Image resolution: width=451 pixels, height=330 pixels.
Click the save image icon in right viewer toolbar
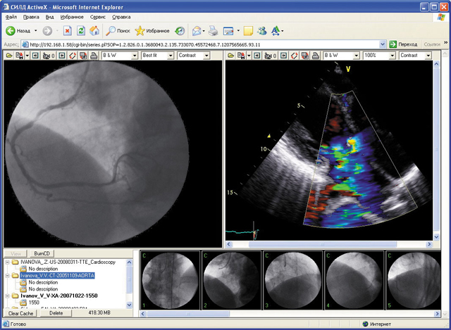click(x=241, y=56)
